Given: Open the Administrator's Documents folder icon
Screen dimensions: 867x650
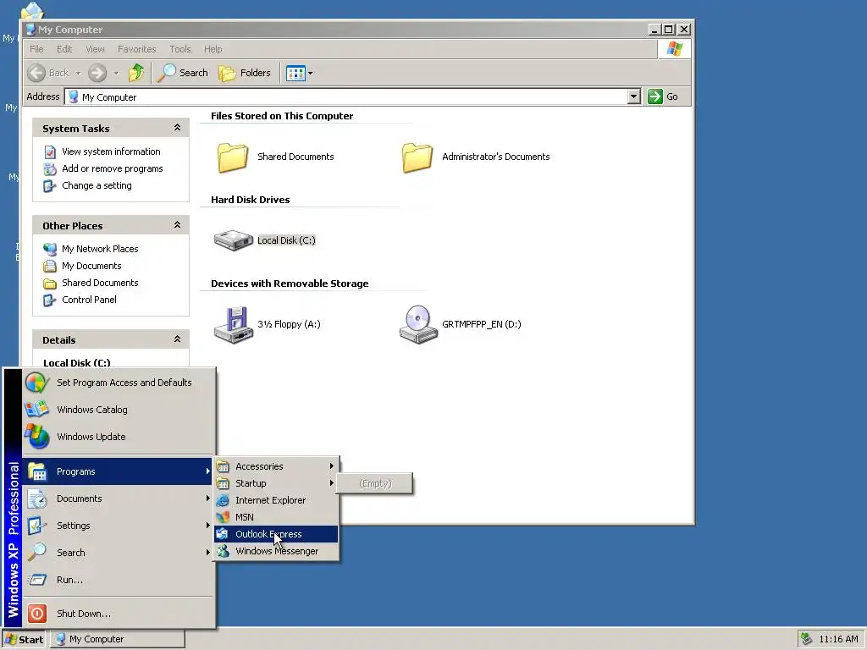Looking at the screenshot, I should (417, 157).
